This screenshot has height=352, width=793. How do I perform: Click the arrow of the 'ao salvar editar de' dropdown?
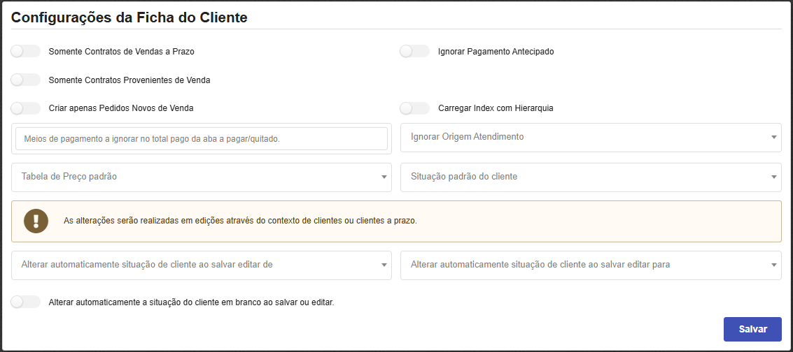click(384, 265)
